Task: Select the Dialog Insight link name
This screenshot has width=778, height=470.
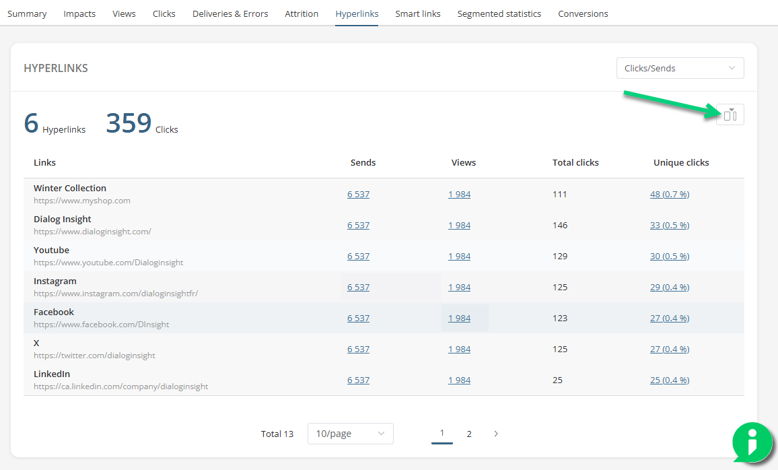Action: tap(63, 220)
